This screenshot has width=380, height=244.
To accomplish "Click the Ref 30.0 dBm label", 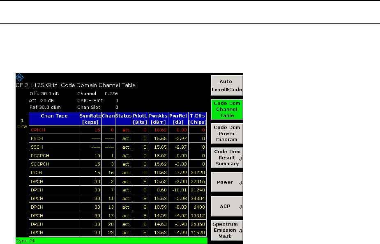I will pyautogui.click(x=45, y=107).
